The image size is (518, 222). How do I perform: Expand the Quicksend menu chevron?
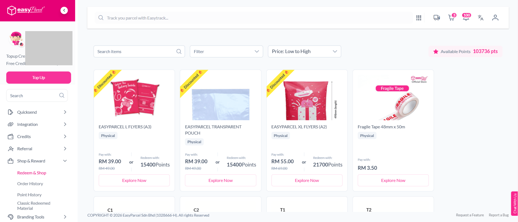pos(65,112)
